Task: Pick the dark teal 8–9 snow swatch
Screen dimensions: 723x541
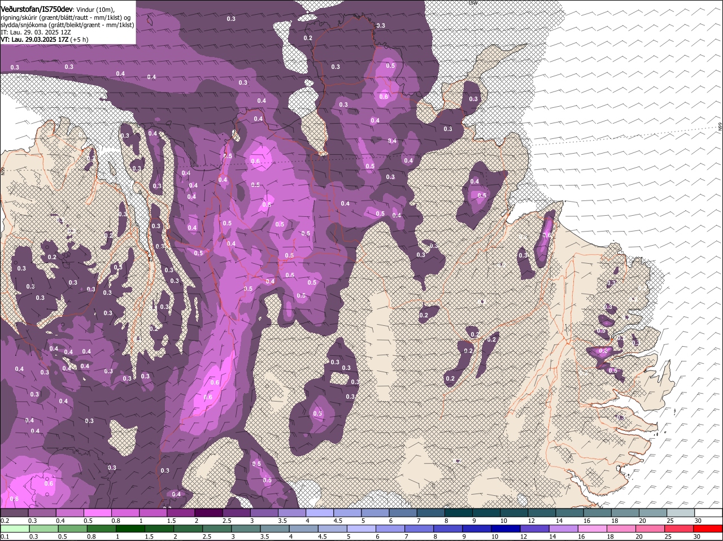Action: tap(459, 513)
